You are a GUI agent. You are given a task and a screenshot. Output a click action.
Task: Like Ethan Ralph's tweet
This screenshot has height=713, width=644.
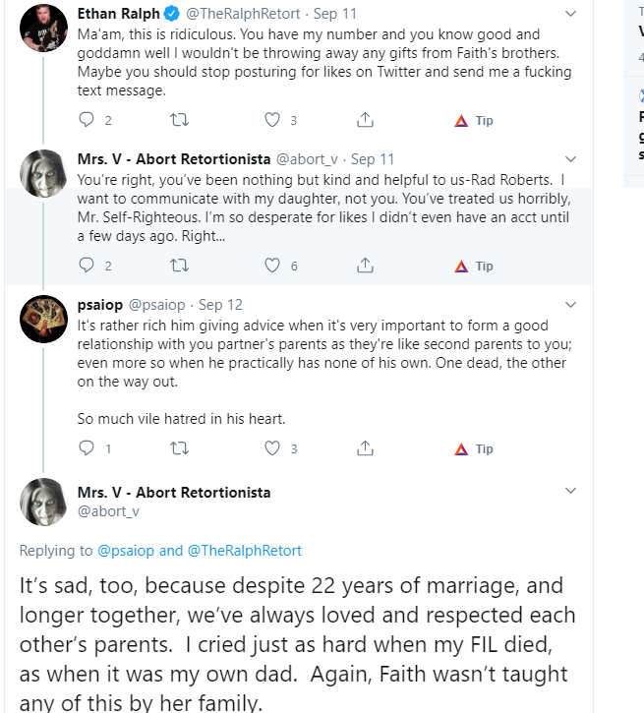pyautogui.click(x=272, y=120)
